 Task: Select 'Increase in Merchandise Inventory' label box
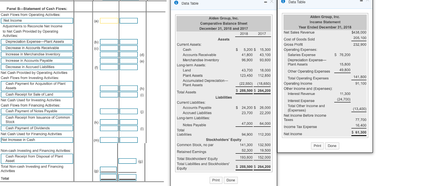pos(37,54)
